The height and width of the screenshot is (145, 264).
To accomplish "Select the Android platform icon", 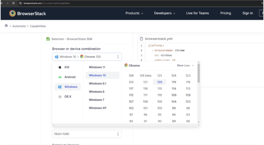I will click(60, 77).
